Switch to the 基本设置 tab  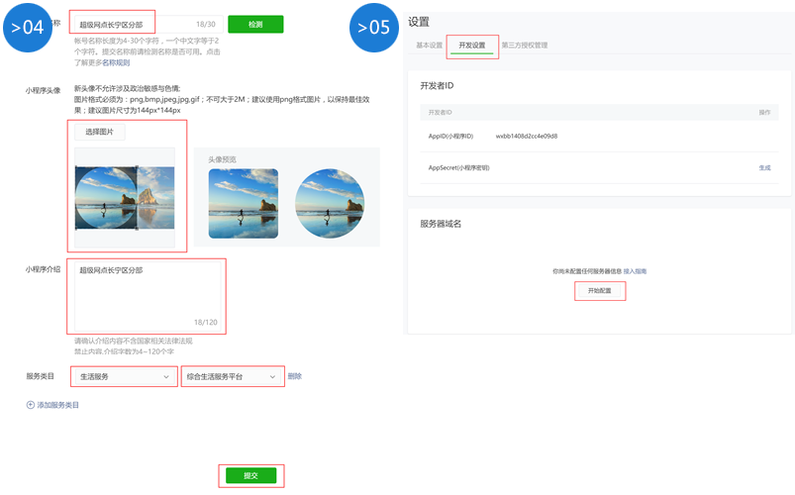430,46
